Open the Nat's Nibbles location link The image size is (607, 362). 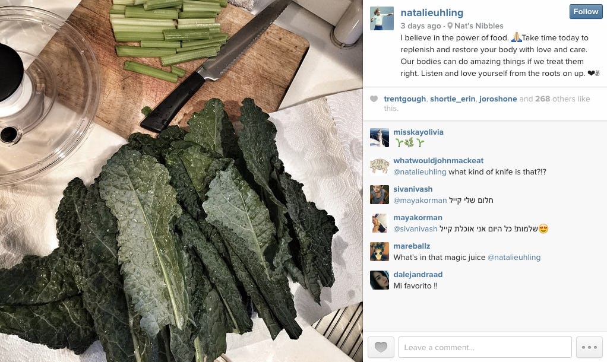pos(479,26)
